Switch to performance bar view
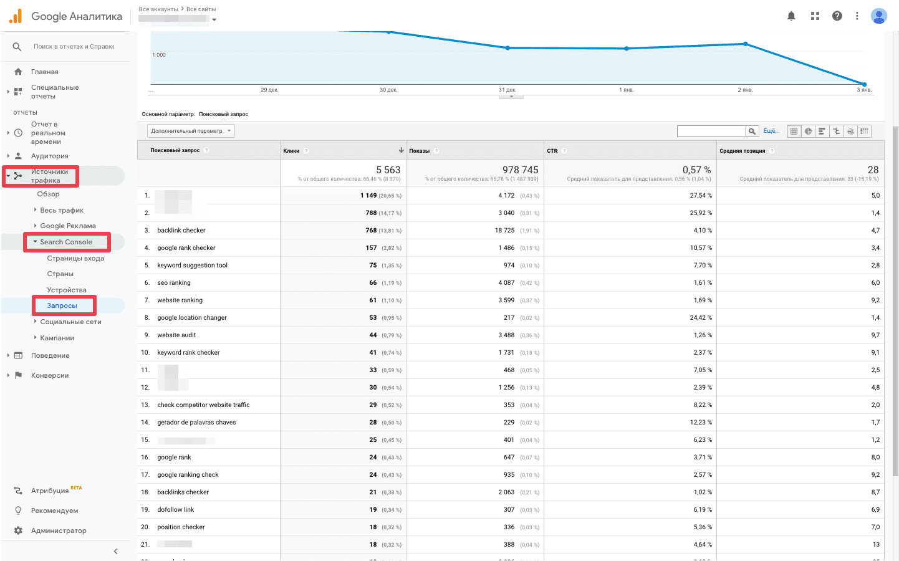The width and height of the screenshot is (899, 561). click(x=822, y=131)
